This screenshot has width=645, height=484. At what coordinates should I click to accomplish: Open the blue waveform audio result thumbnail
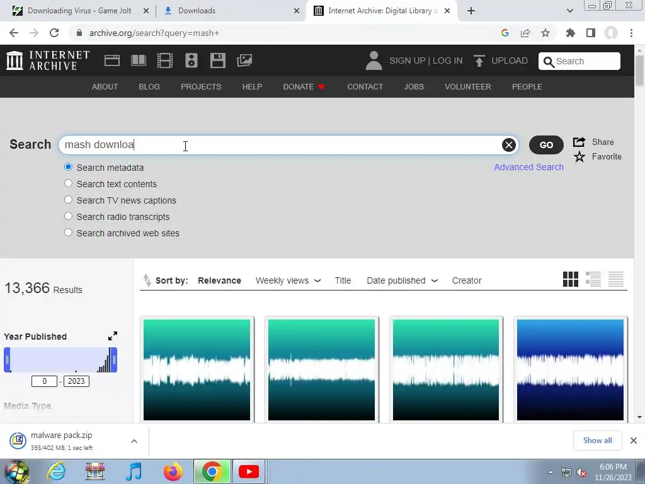point(570,369)
